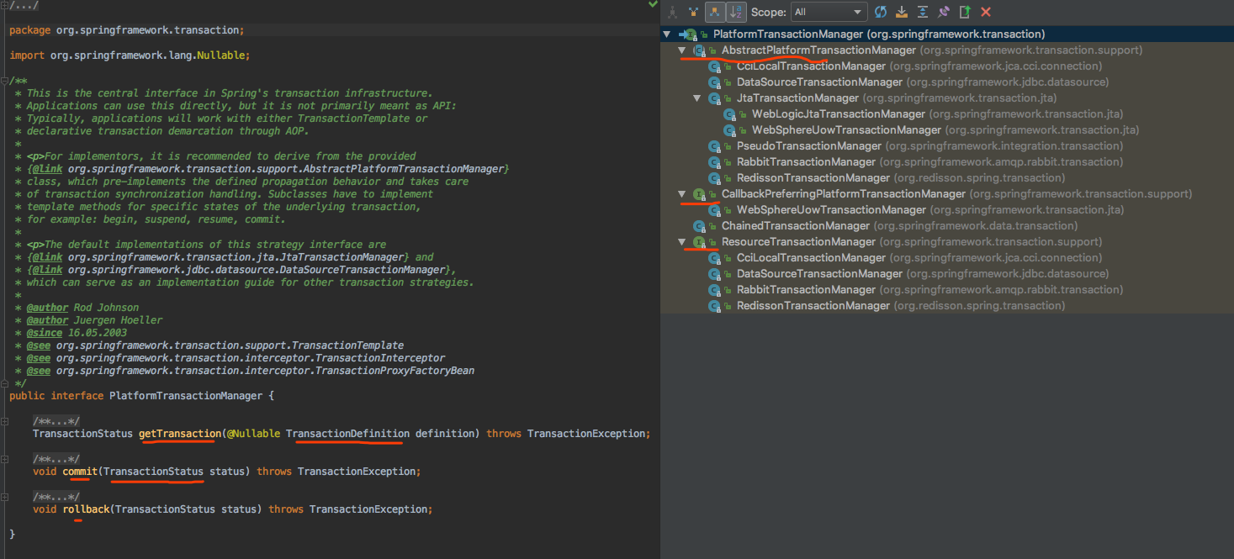Click the getTransaction method name

(x=178, y=434)
